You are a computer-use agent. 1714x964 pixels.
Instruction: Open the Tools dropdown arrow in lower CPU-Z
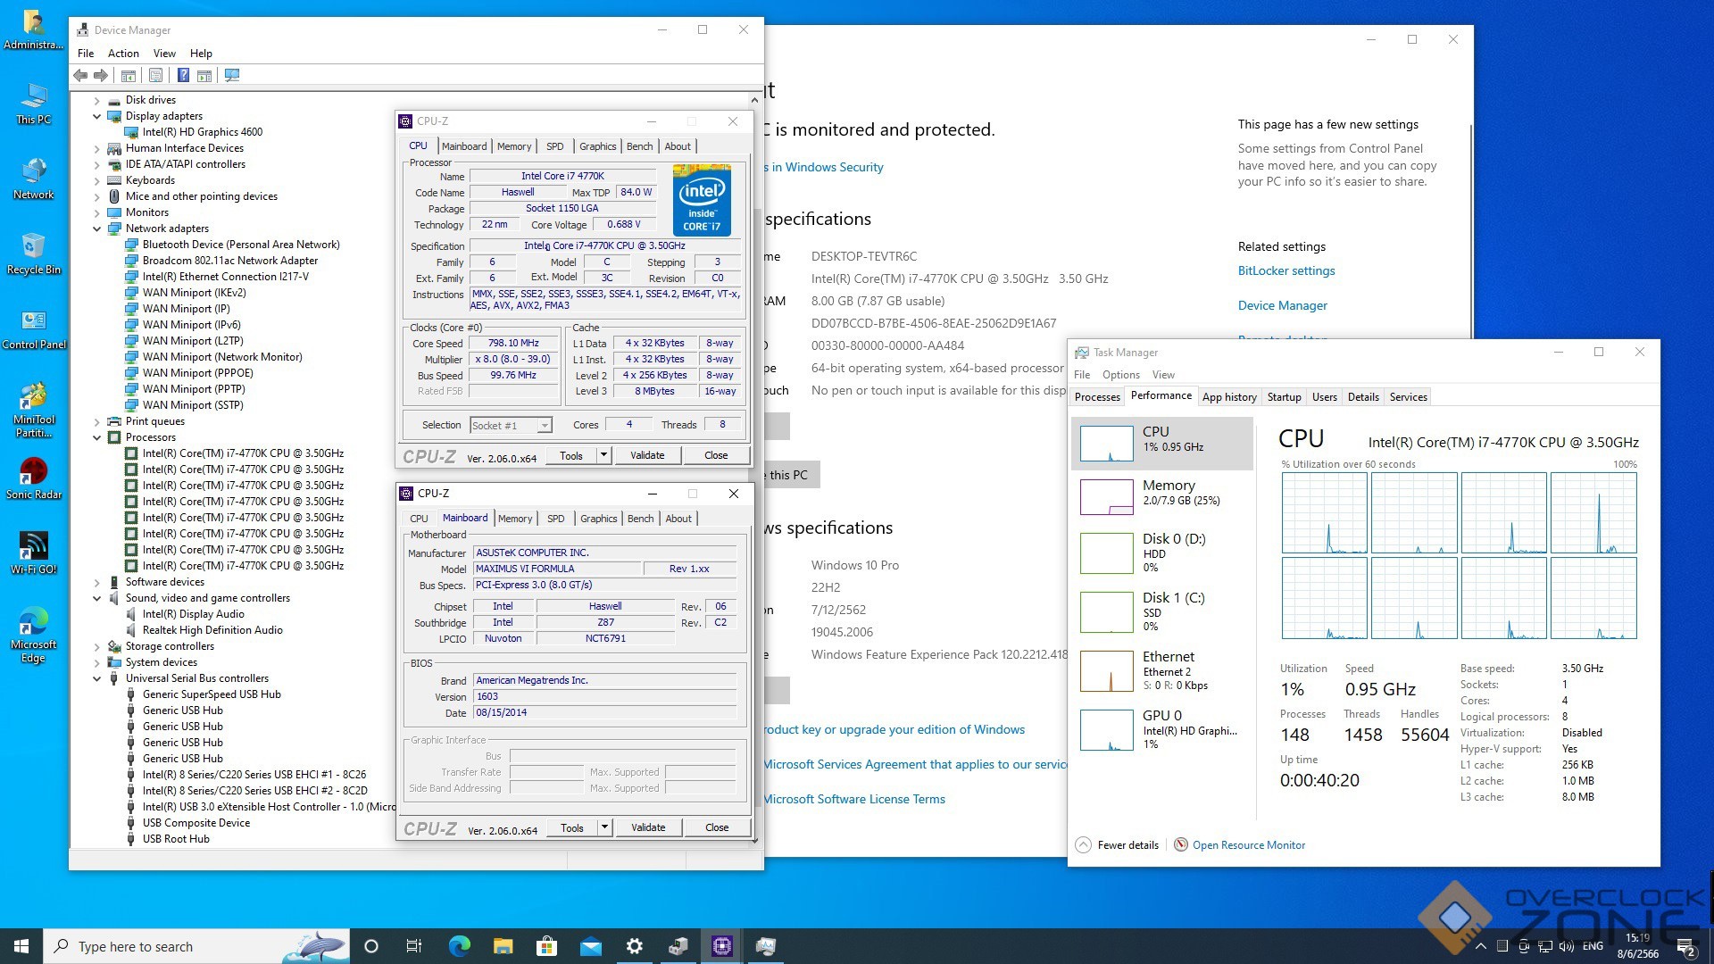[x=604, y=827]
